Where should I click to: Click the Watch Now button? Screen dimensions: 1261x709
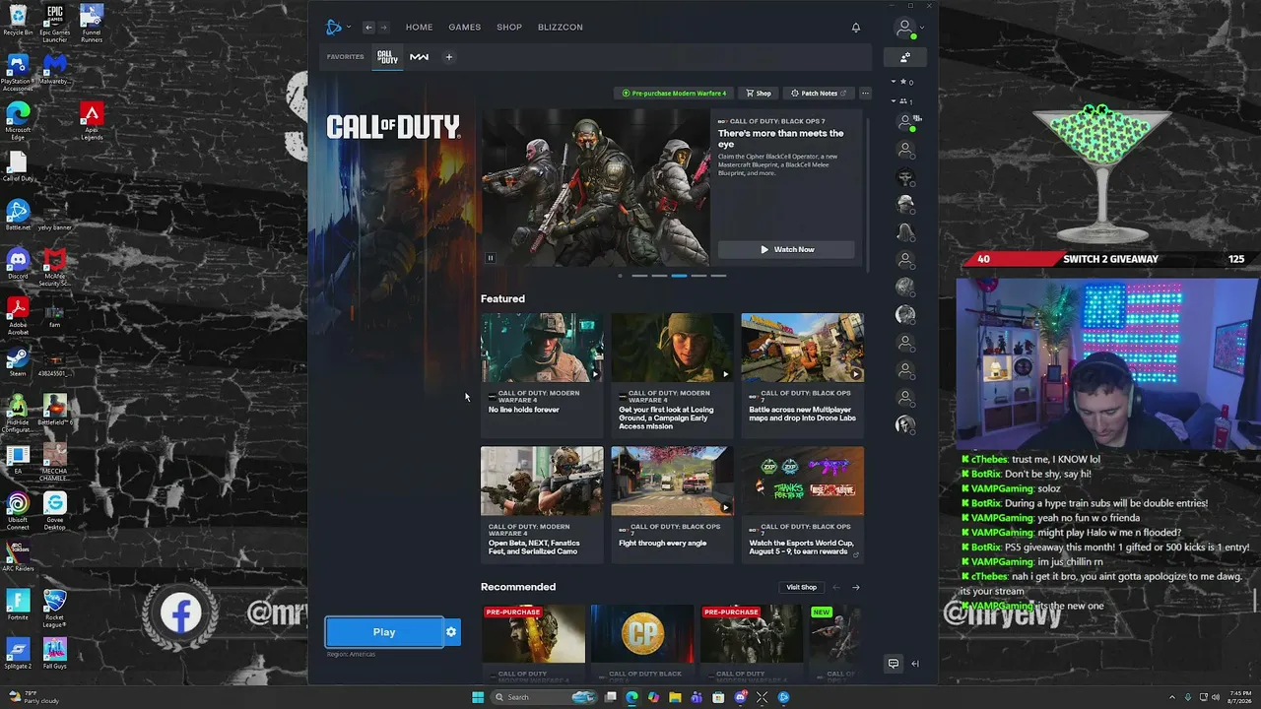(786, 249)
